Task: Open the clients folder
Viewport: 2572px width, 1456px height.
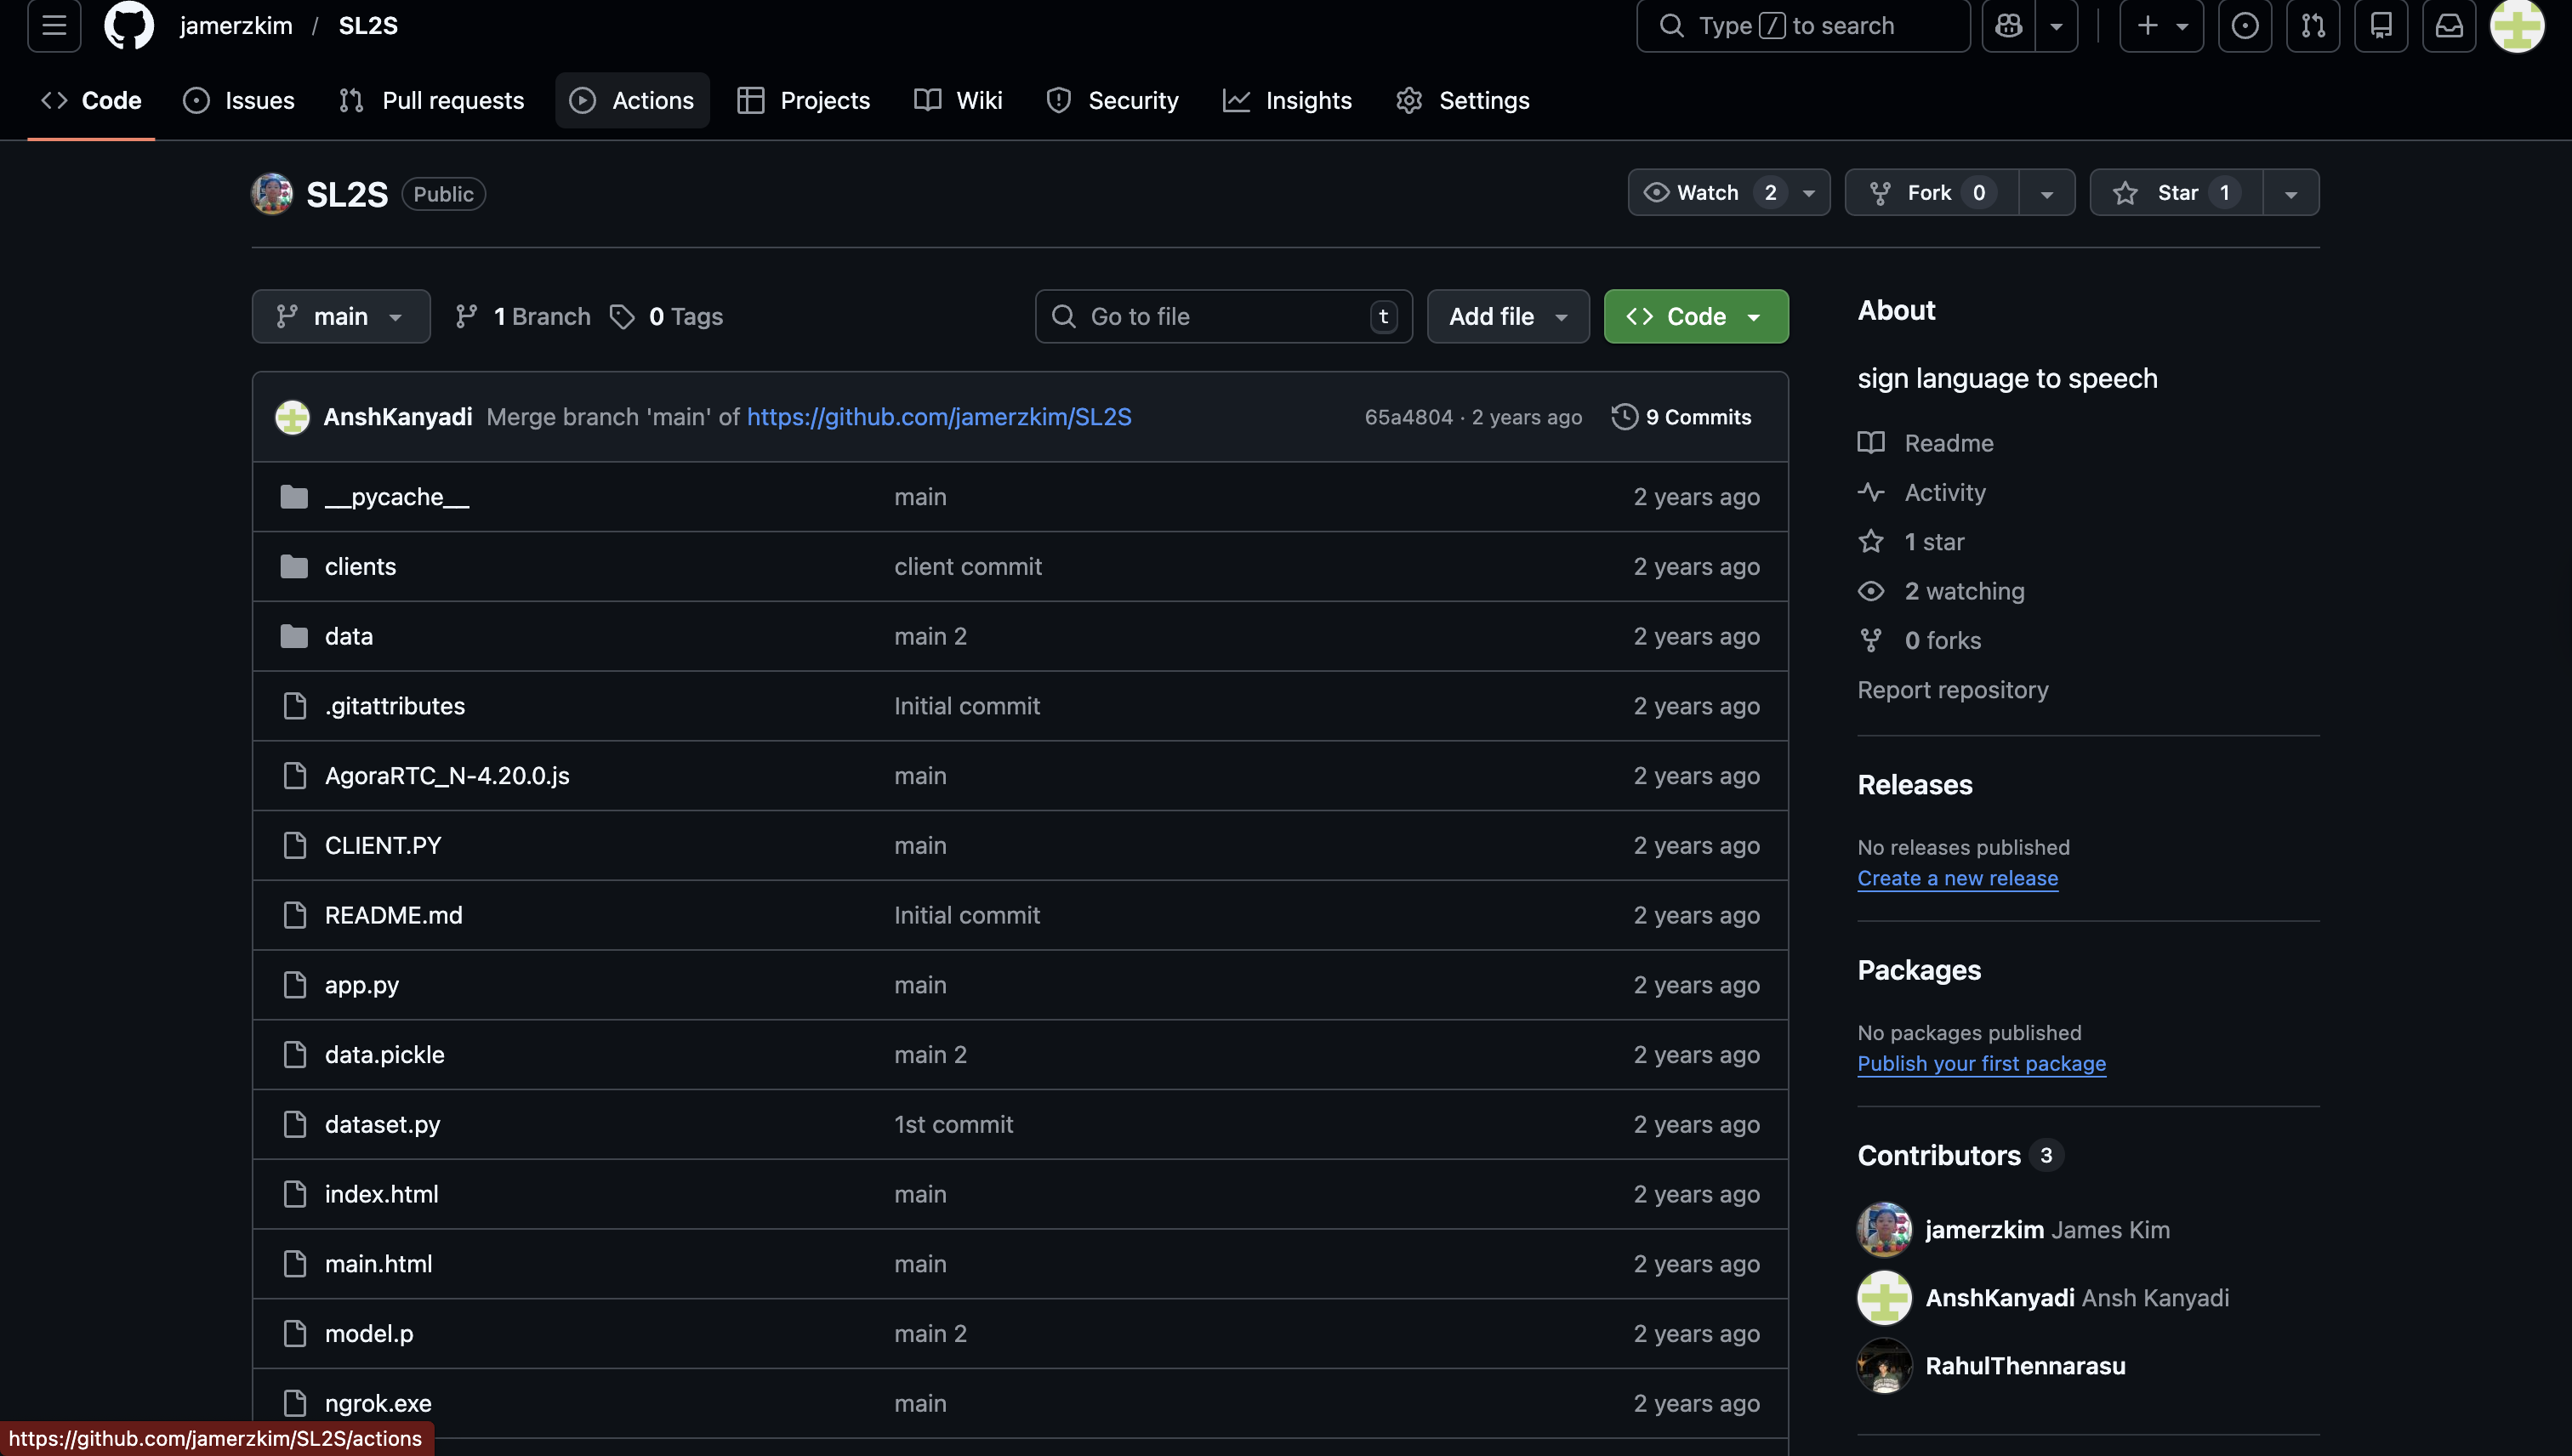Action: coord(360,567)
